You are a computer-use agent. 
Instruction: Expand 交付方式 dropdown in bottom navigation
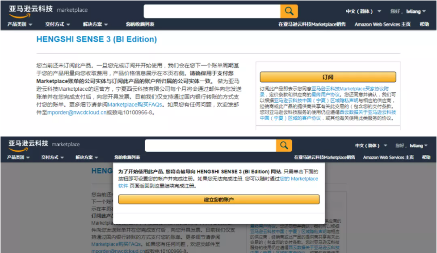pyautogui.click(x=53, y=158)
